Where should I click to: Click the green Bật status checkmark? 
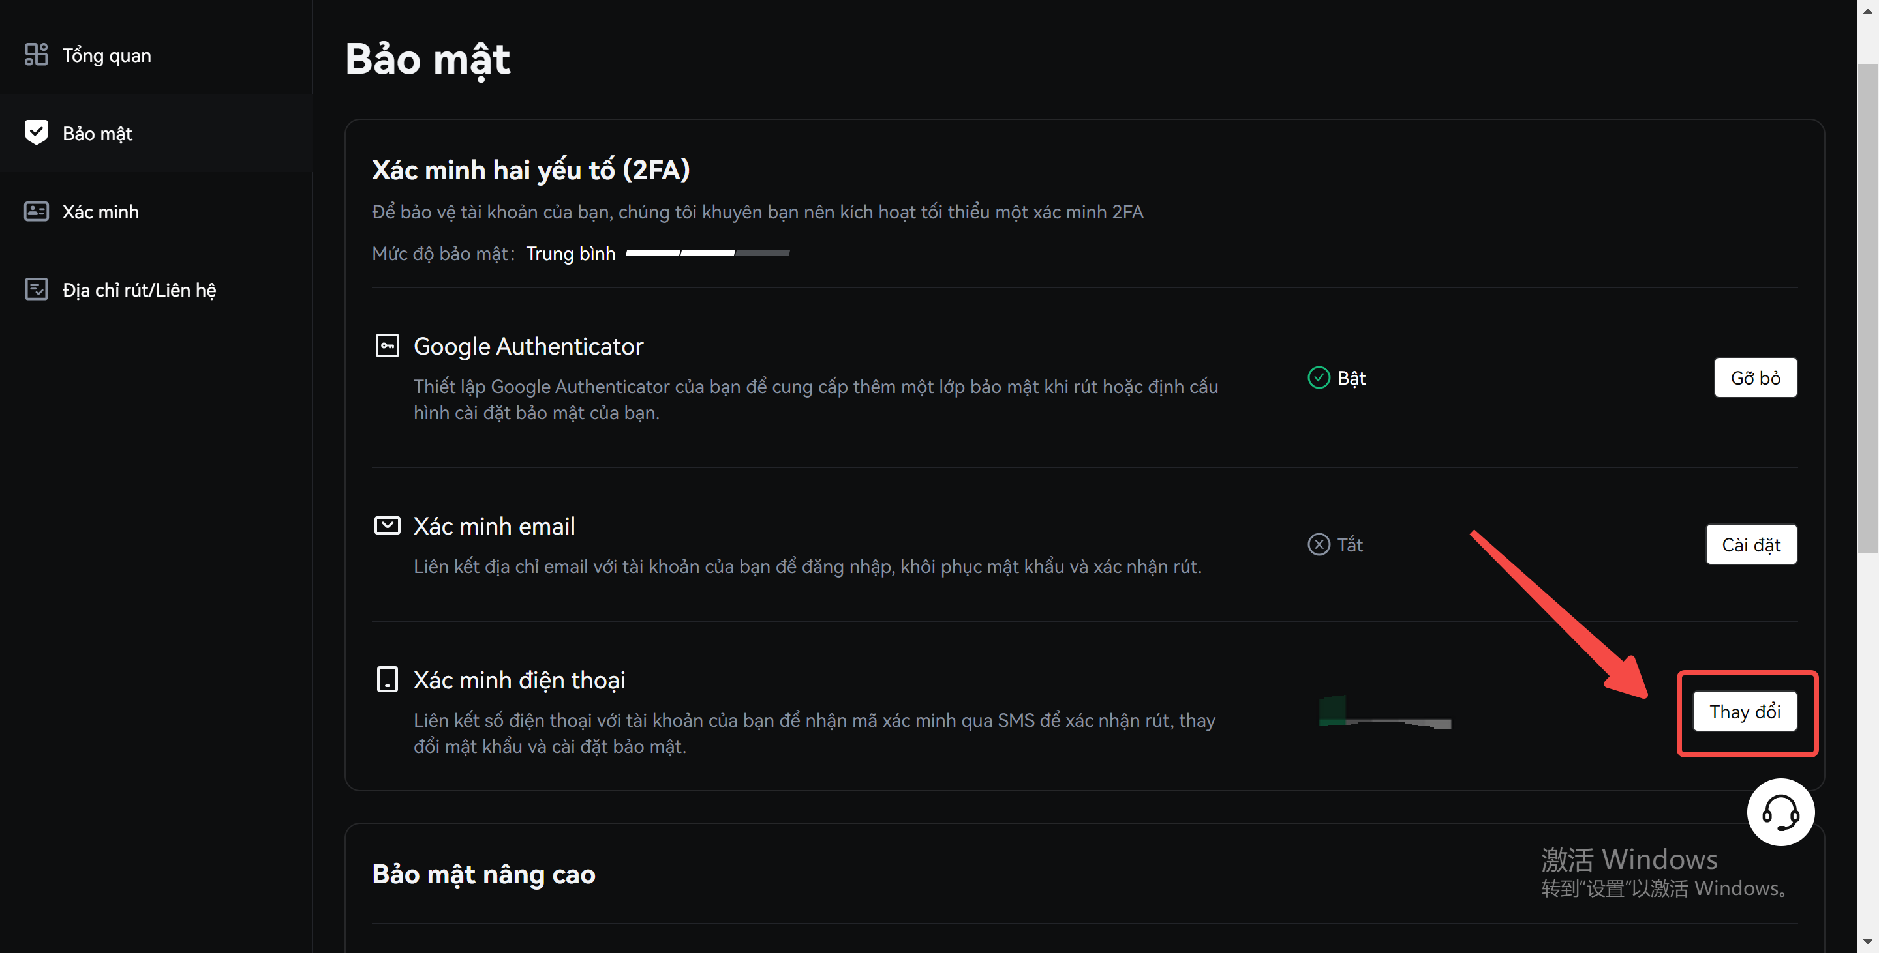pos(1318,377)
